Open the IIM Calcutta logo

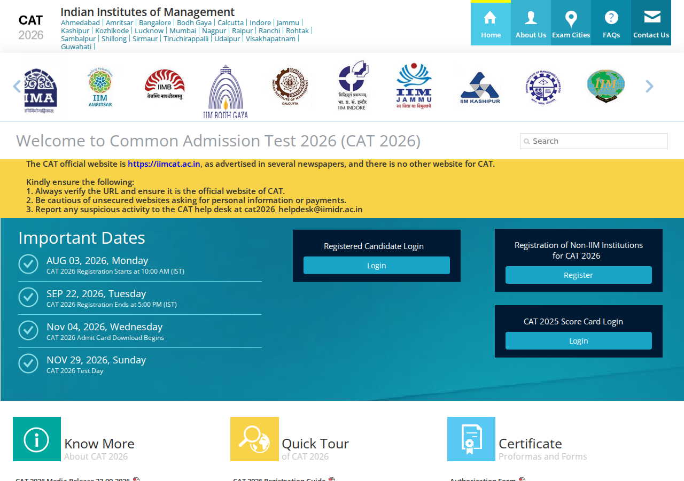pyautogui.click(x=290, y=87)
